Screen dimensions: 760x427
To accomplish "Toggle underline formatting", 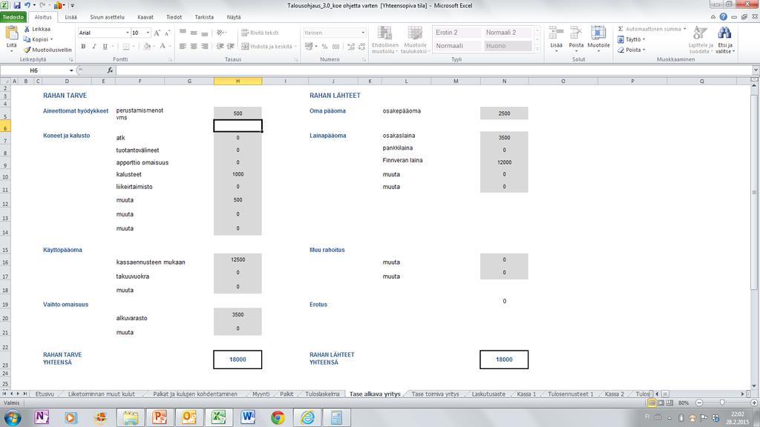I will click(x=105, y=47).
